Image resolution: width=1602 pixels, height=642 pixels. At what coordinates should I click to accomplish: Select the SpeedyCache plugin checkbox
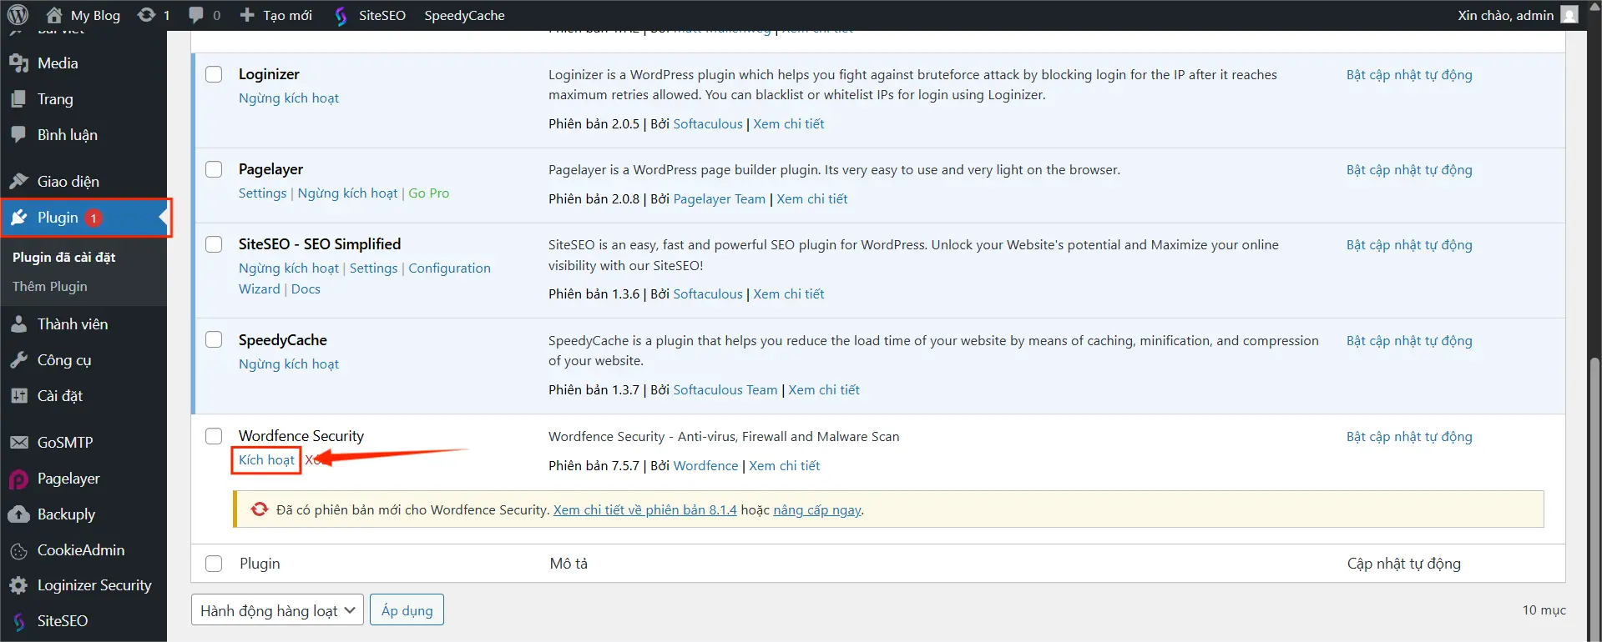214,340
